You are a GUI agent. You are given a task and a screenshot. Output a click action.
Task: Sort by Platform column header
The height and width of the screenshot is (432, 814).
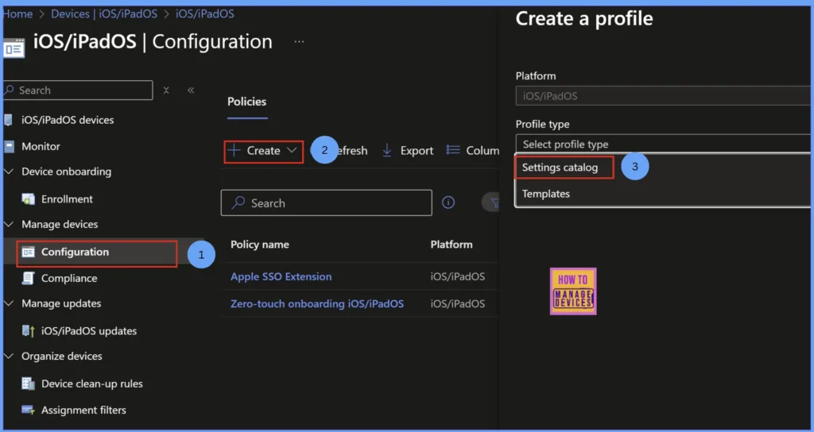tap(452, 245)
